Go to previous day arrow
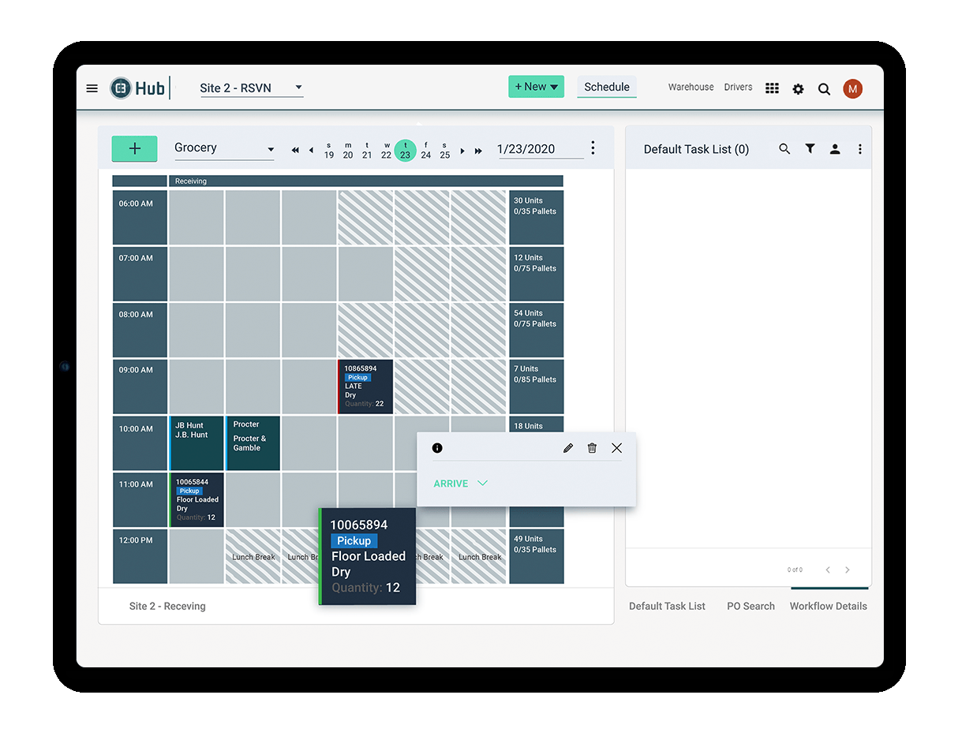The height and width of the screenshot is (736, 962). [x=311, y=150]
